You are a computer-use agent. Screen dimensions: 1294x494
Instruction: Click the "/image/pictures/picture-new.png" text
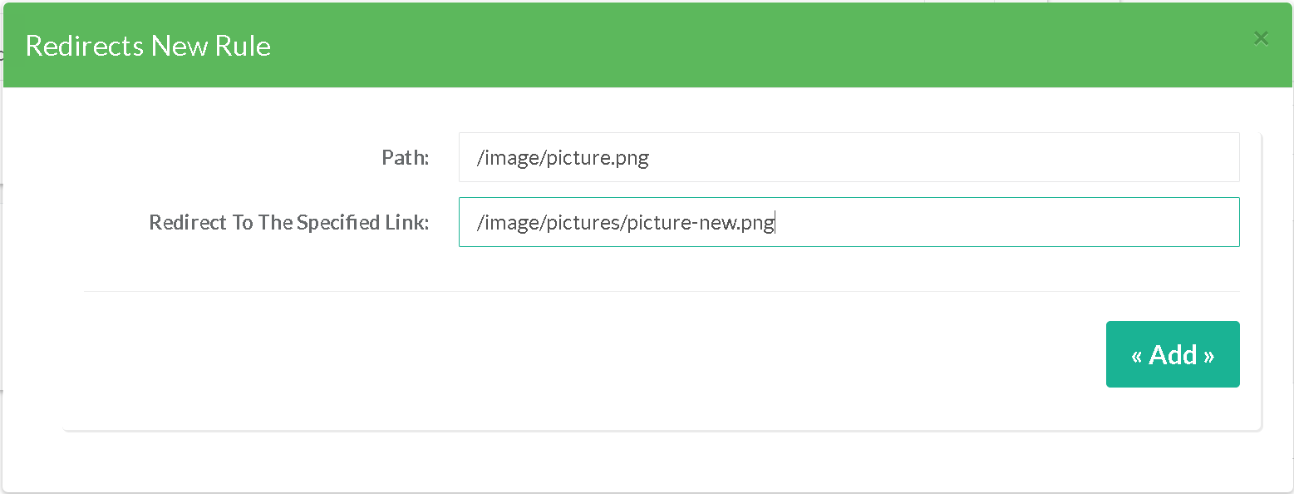click(625, 222)
